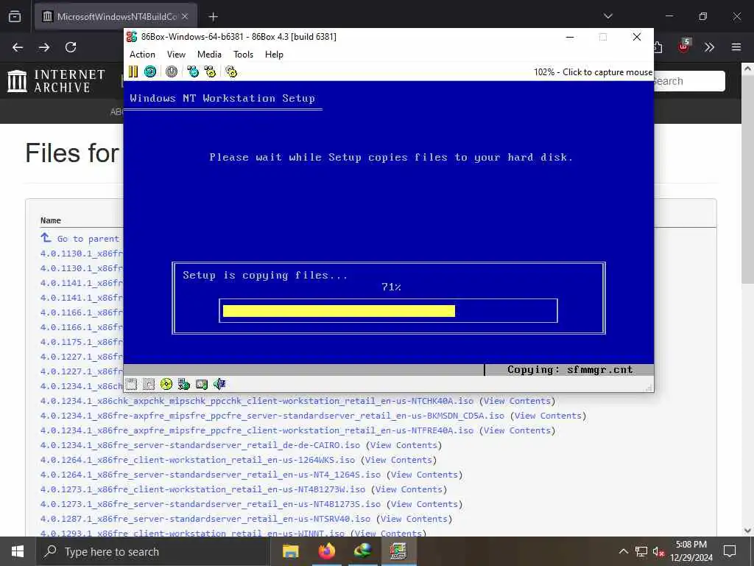The image size is (754, 566).
Task: Click the hard reset toolbar icon
Action: (x=150, y=71)
